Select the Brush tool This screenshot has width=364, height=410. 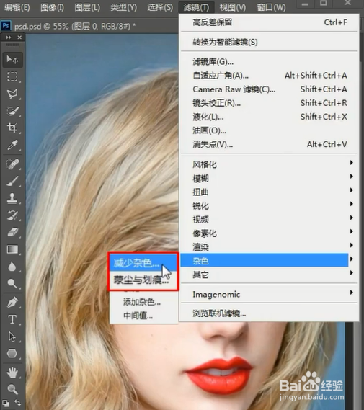pyautogui.click(x=12, y=181)
